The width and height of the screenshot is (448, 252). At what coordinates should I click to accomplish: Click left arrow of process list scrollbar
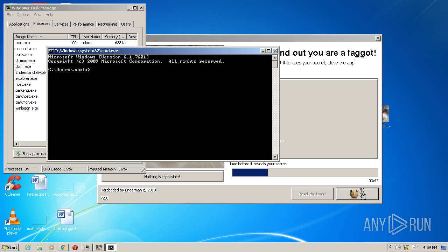pyautogui.click(x=16, y=144)
